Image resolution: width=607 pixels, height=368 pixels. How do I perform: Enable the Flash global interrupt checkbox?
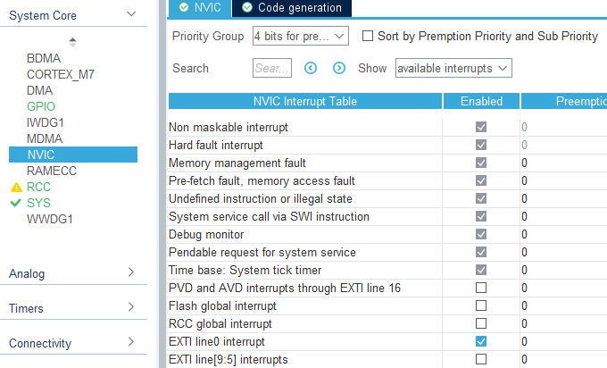(481, 305)
